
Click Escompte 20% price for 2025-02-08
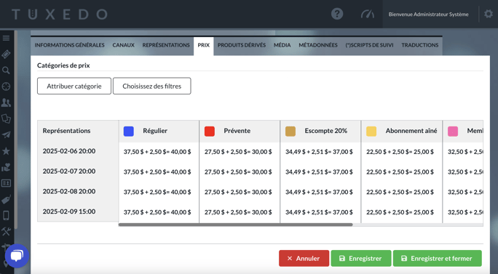[319, 192]
